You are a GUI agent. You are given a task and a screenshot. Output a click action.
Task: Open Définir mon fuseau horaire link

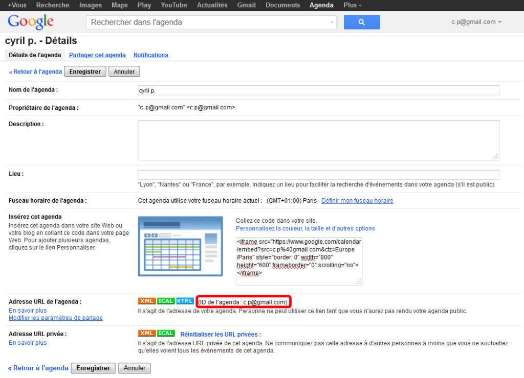coord(357,201)
